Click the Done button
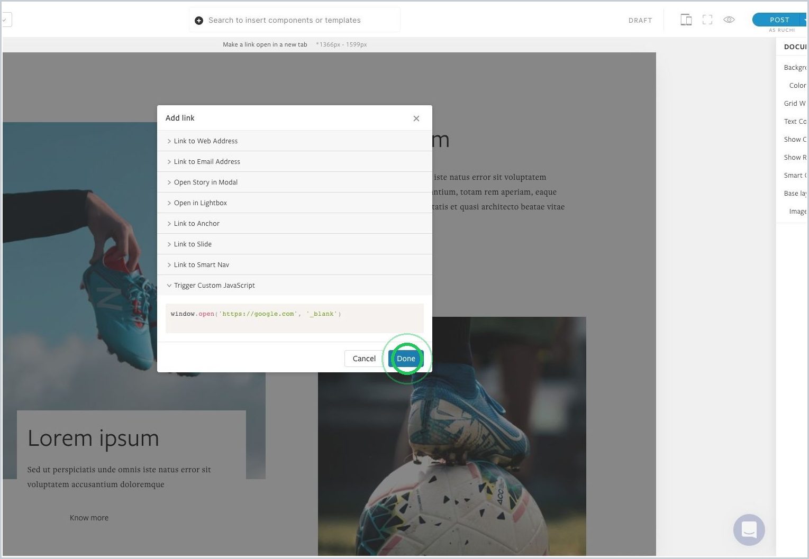The height and width of the screenshot is (559, 809). 406,359
